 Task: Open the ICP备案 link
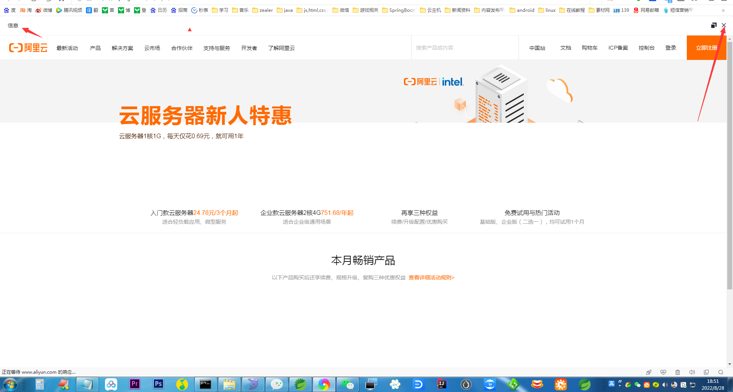(618, 48)
